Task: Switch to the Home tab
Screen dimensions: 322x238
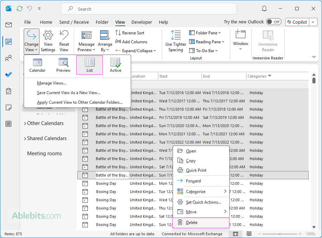Action: tap(46, 22)
